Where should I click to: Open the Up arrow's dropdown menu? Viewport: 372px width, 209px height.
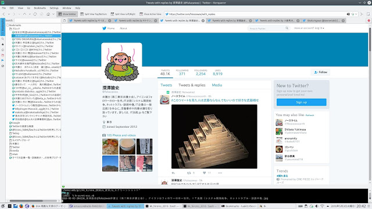30,14
